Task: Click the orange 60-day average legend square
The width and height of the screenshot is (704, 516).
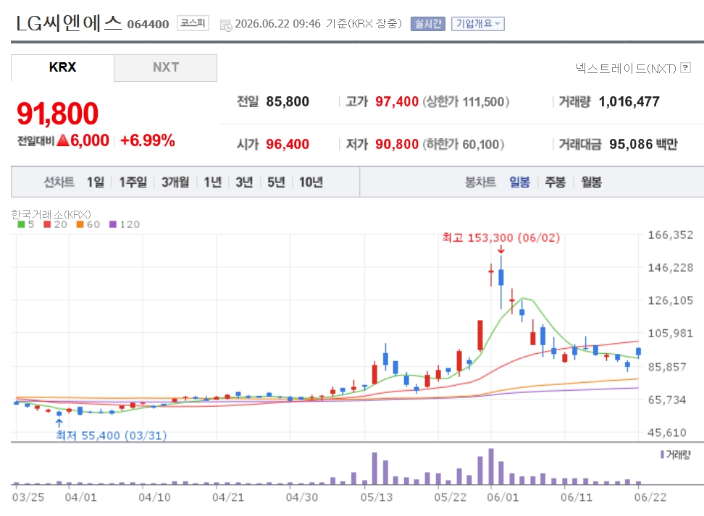Action: point(80,224)
